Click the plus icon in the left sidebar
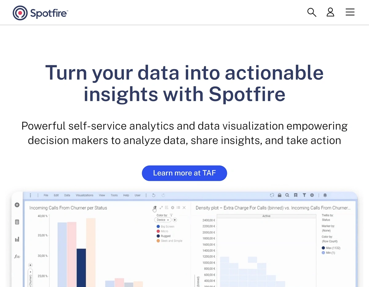The width and height of the screenshot is (369, 287). [x=17, y=205]
